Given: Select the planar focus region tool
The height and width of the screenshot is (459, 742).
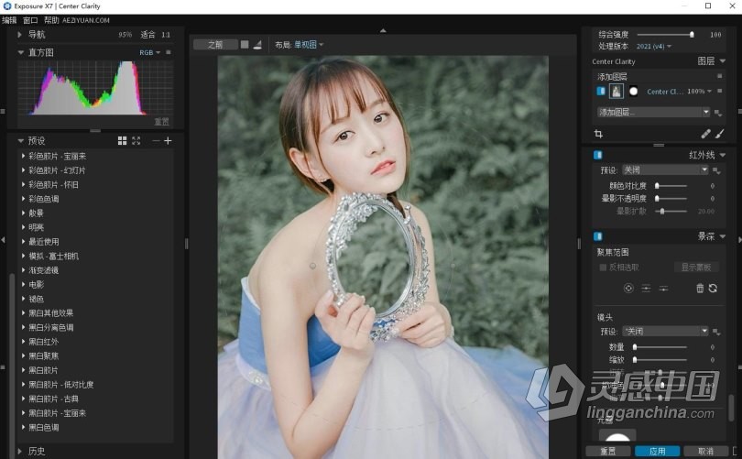Looking at the screenshot, I should coord(646,289).
